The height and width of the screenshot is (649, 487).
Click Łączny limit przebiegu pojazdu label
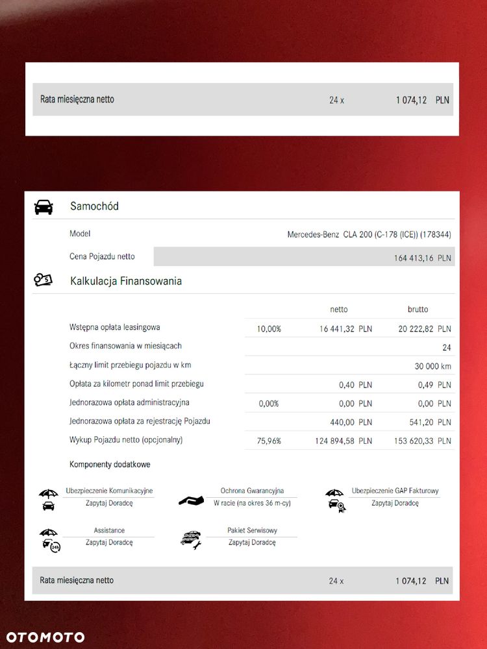click(131, 365)
